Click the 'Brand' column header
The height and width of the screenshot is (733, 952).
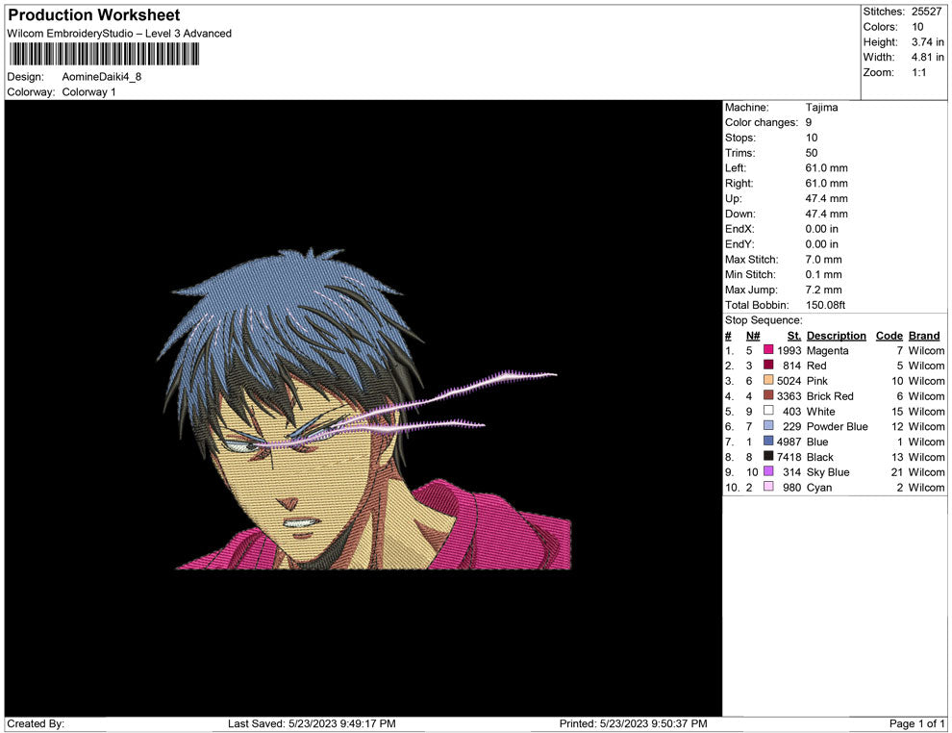[924, 336]
